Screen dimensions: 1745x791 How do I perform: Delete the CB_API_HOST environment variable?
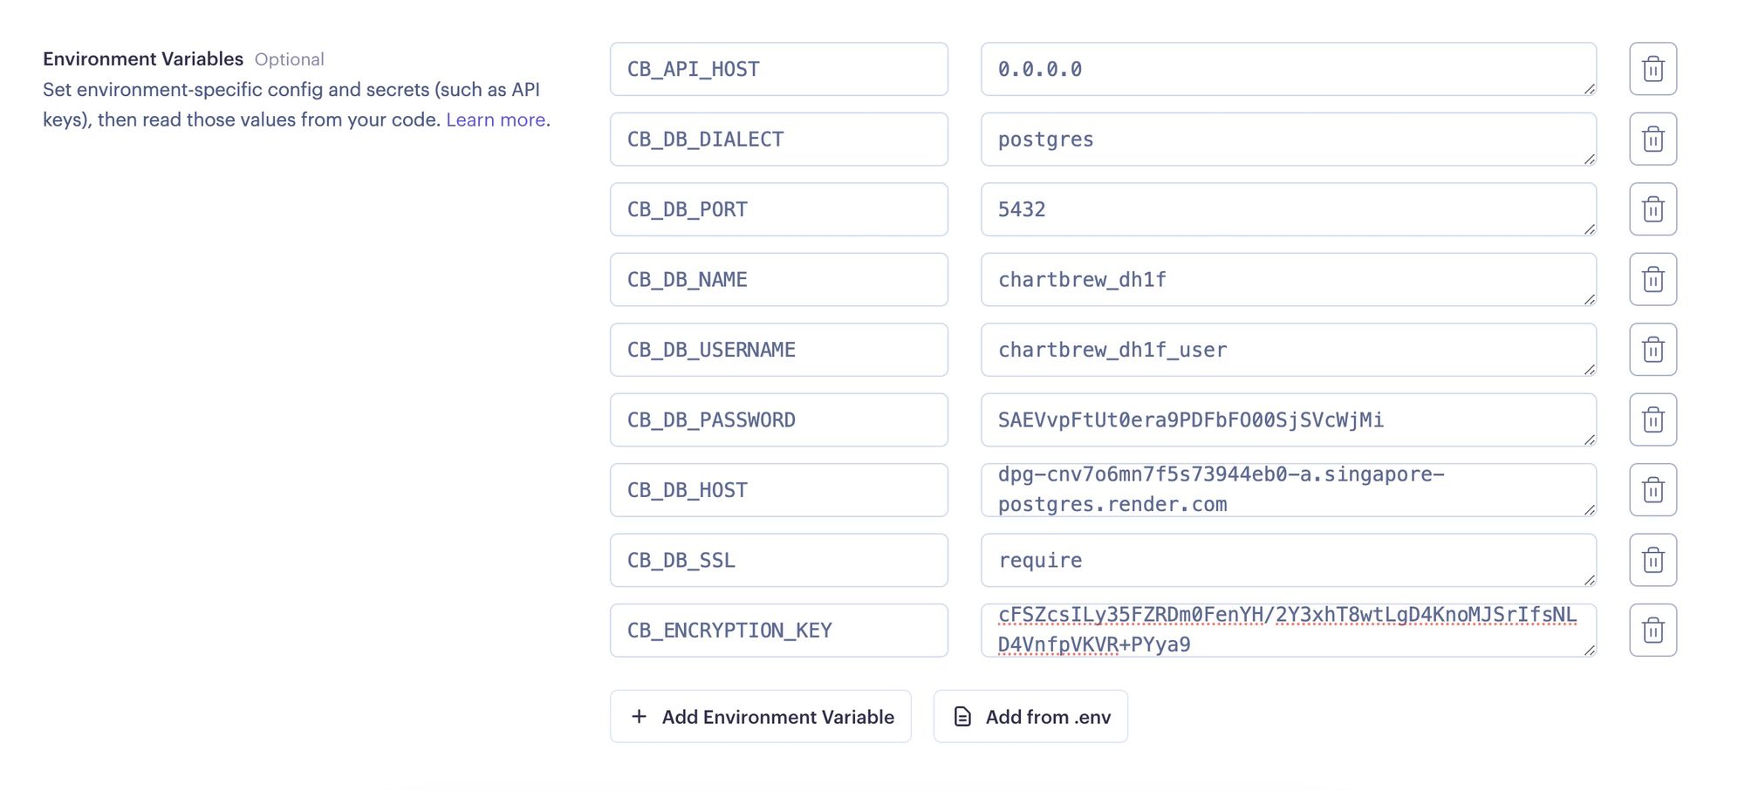(x=1653, y=68)
